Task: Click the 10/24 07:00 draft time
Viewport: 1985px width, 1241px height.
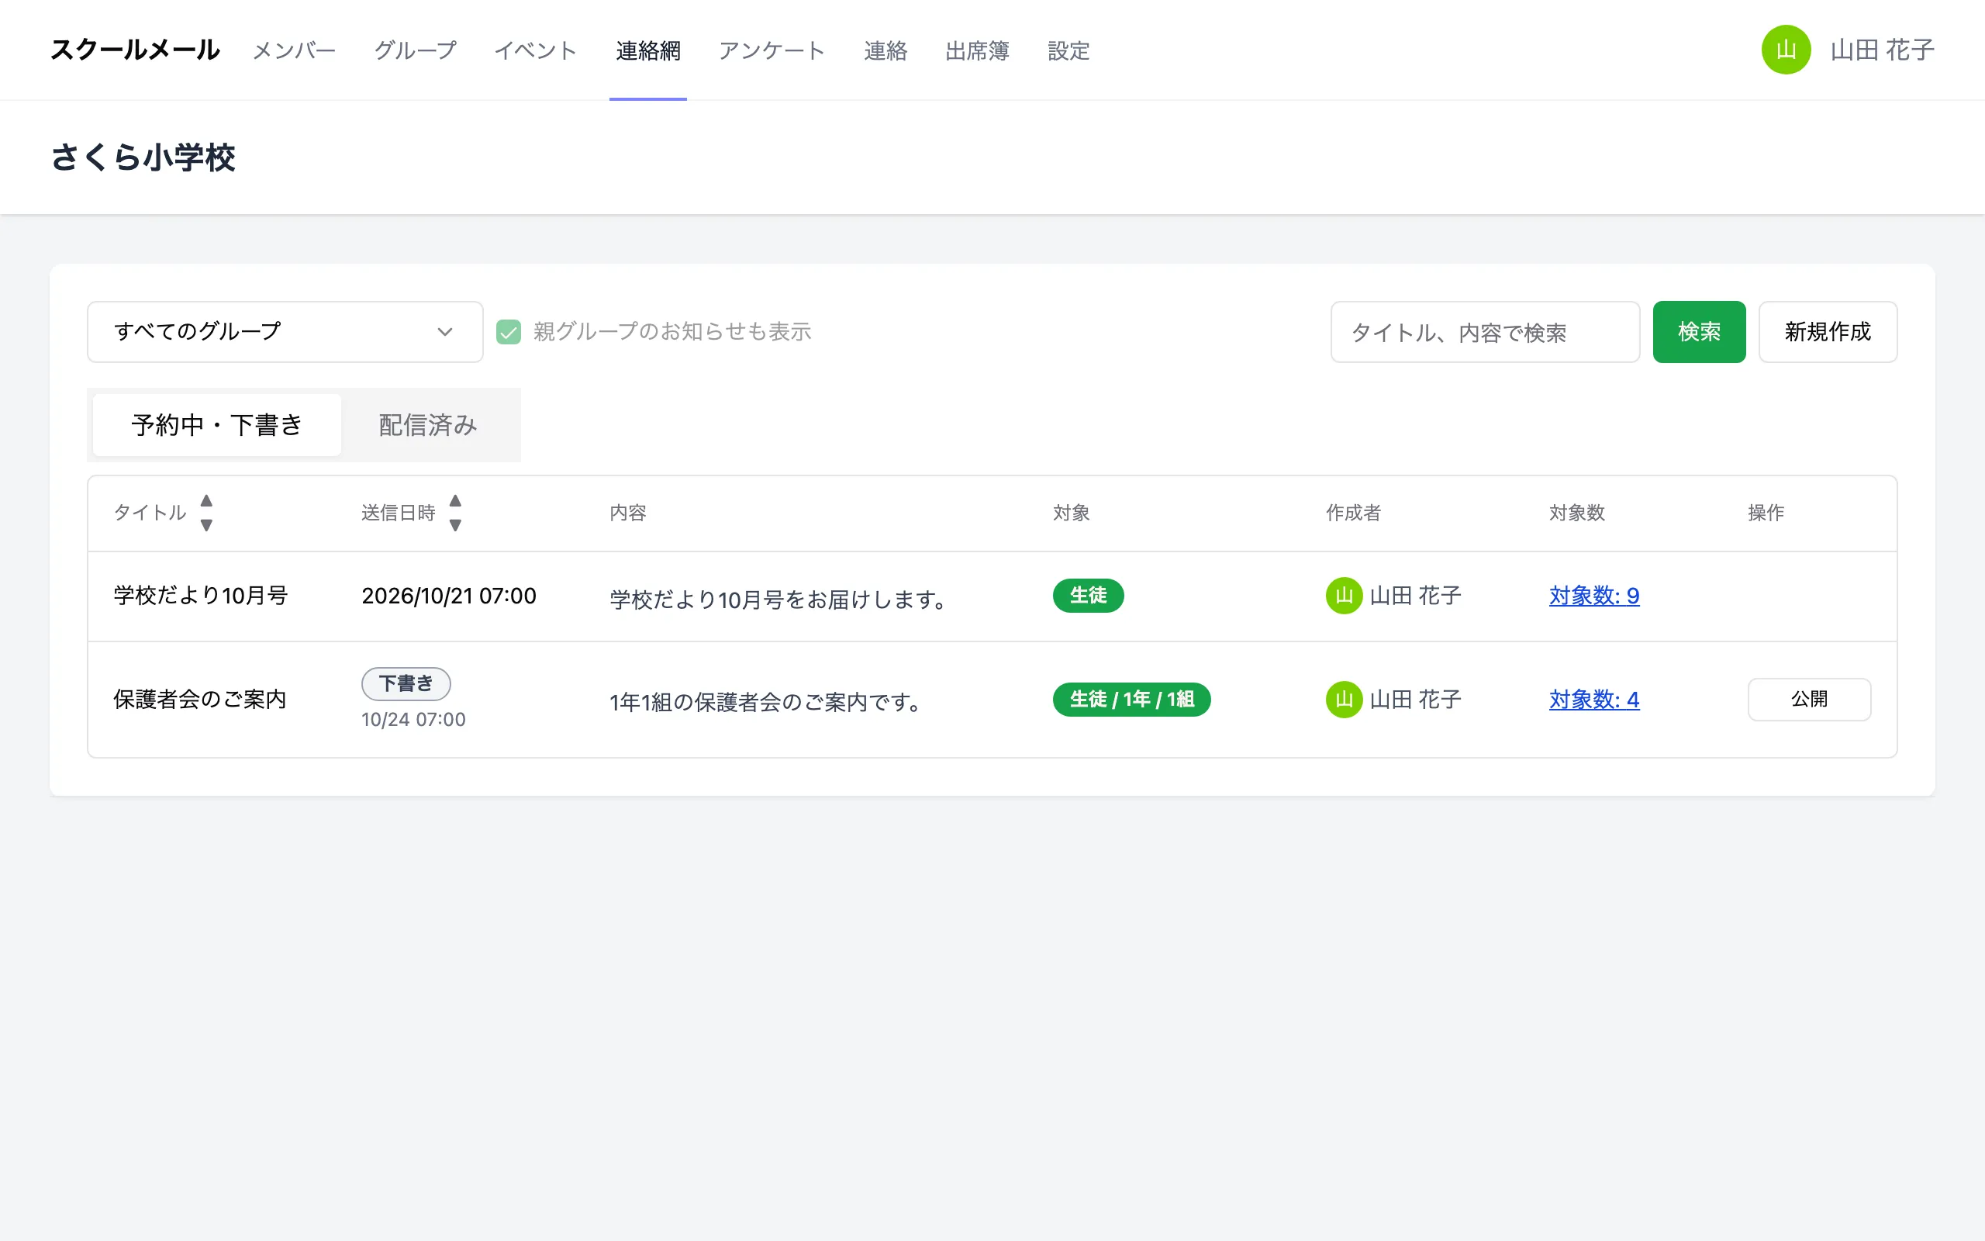Action: pos(413,720)
